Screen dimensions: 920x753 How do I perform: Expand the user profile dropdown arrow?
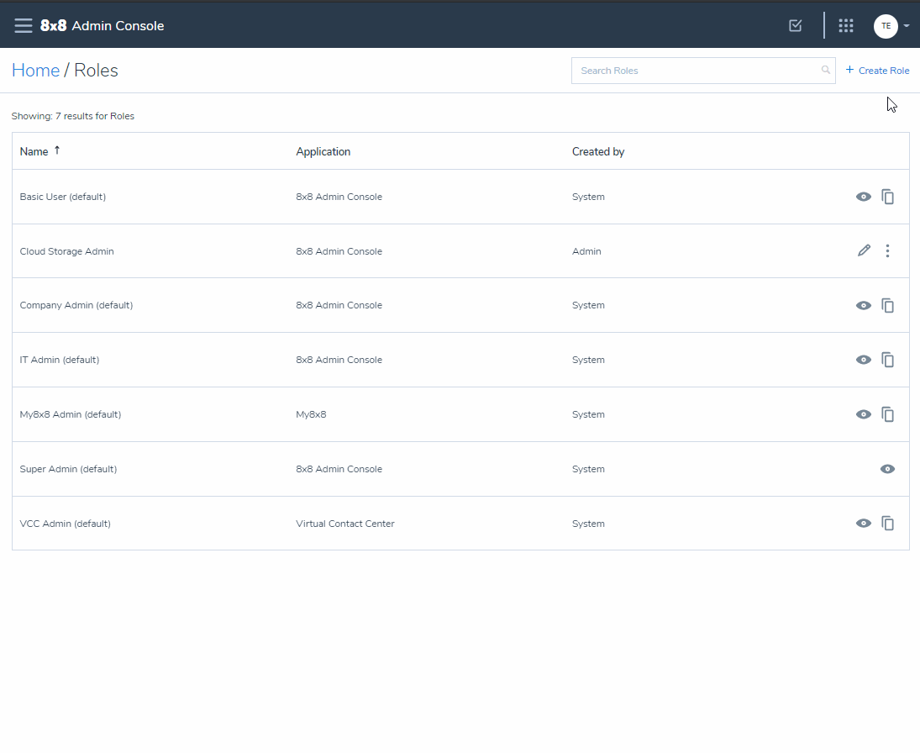(x=907, y=26)
